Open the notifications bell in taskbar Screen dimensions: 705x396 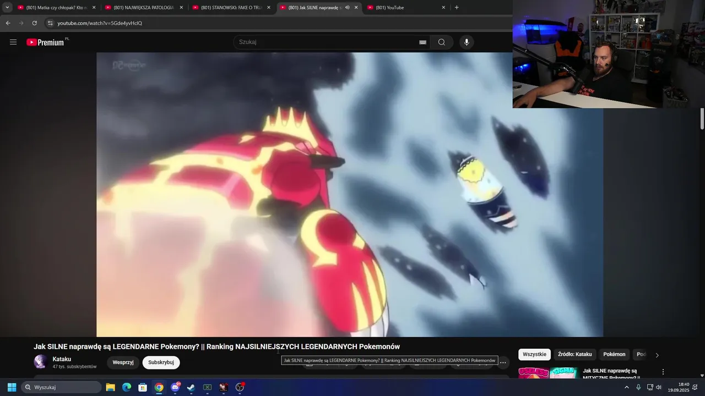(x=695, y=387)
